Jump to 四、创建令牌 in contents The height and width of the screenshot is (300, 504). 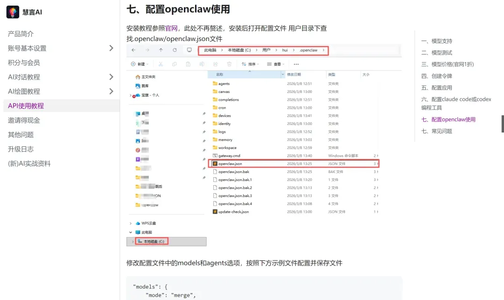point(436,76)
